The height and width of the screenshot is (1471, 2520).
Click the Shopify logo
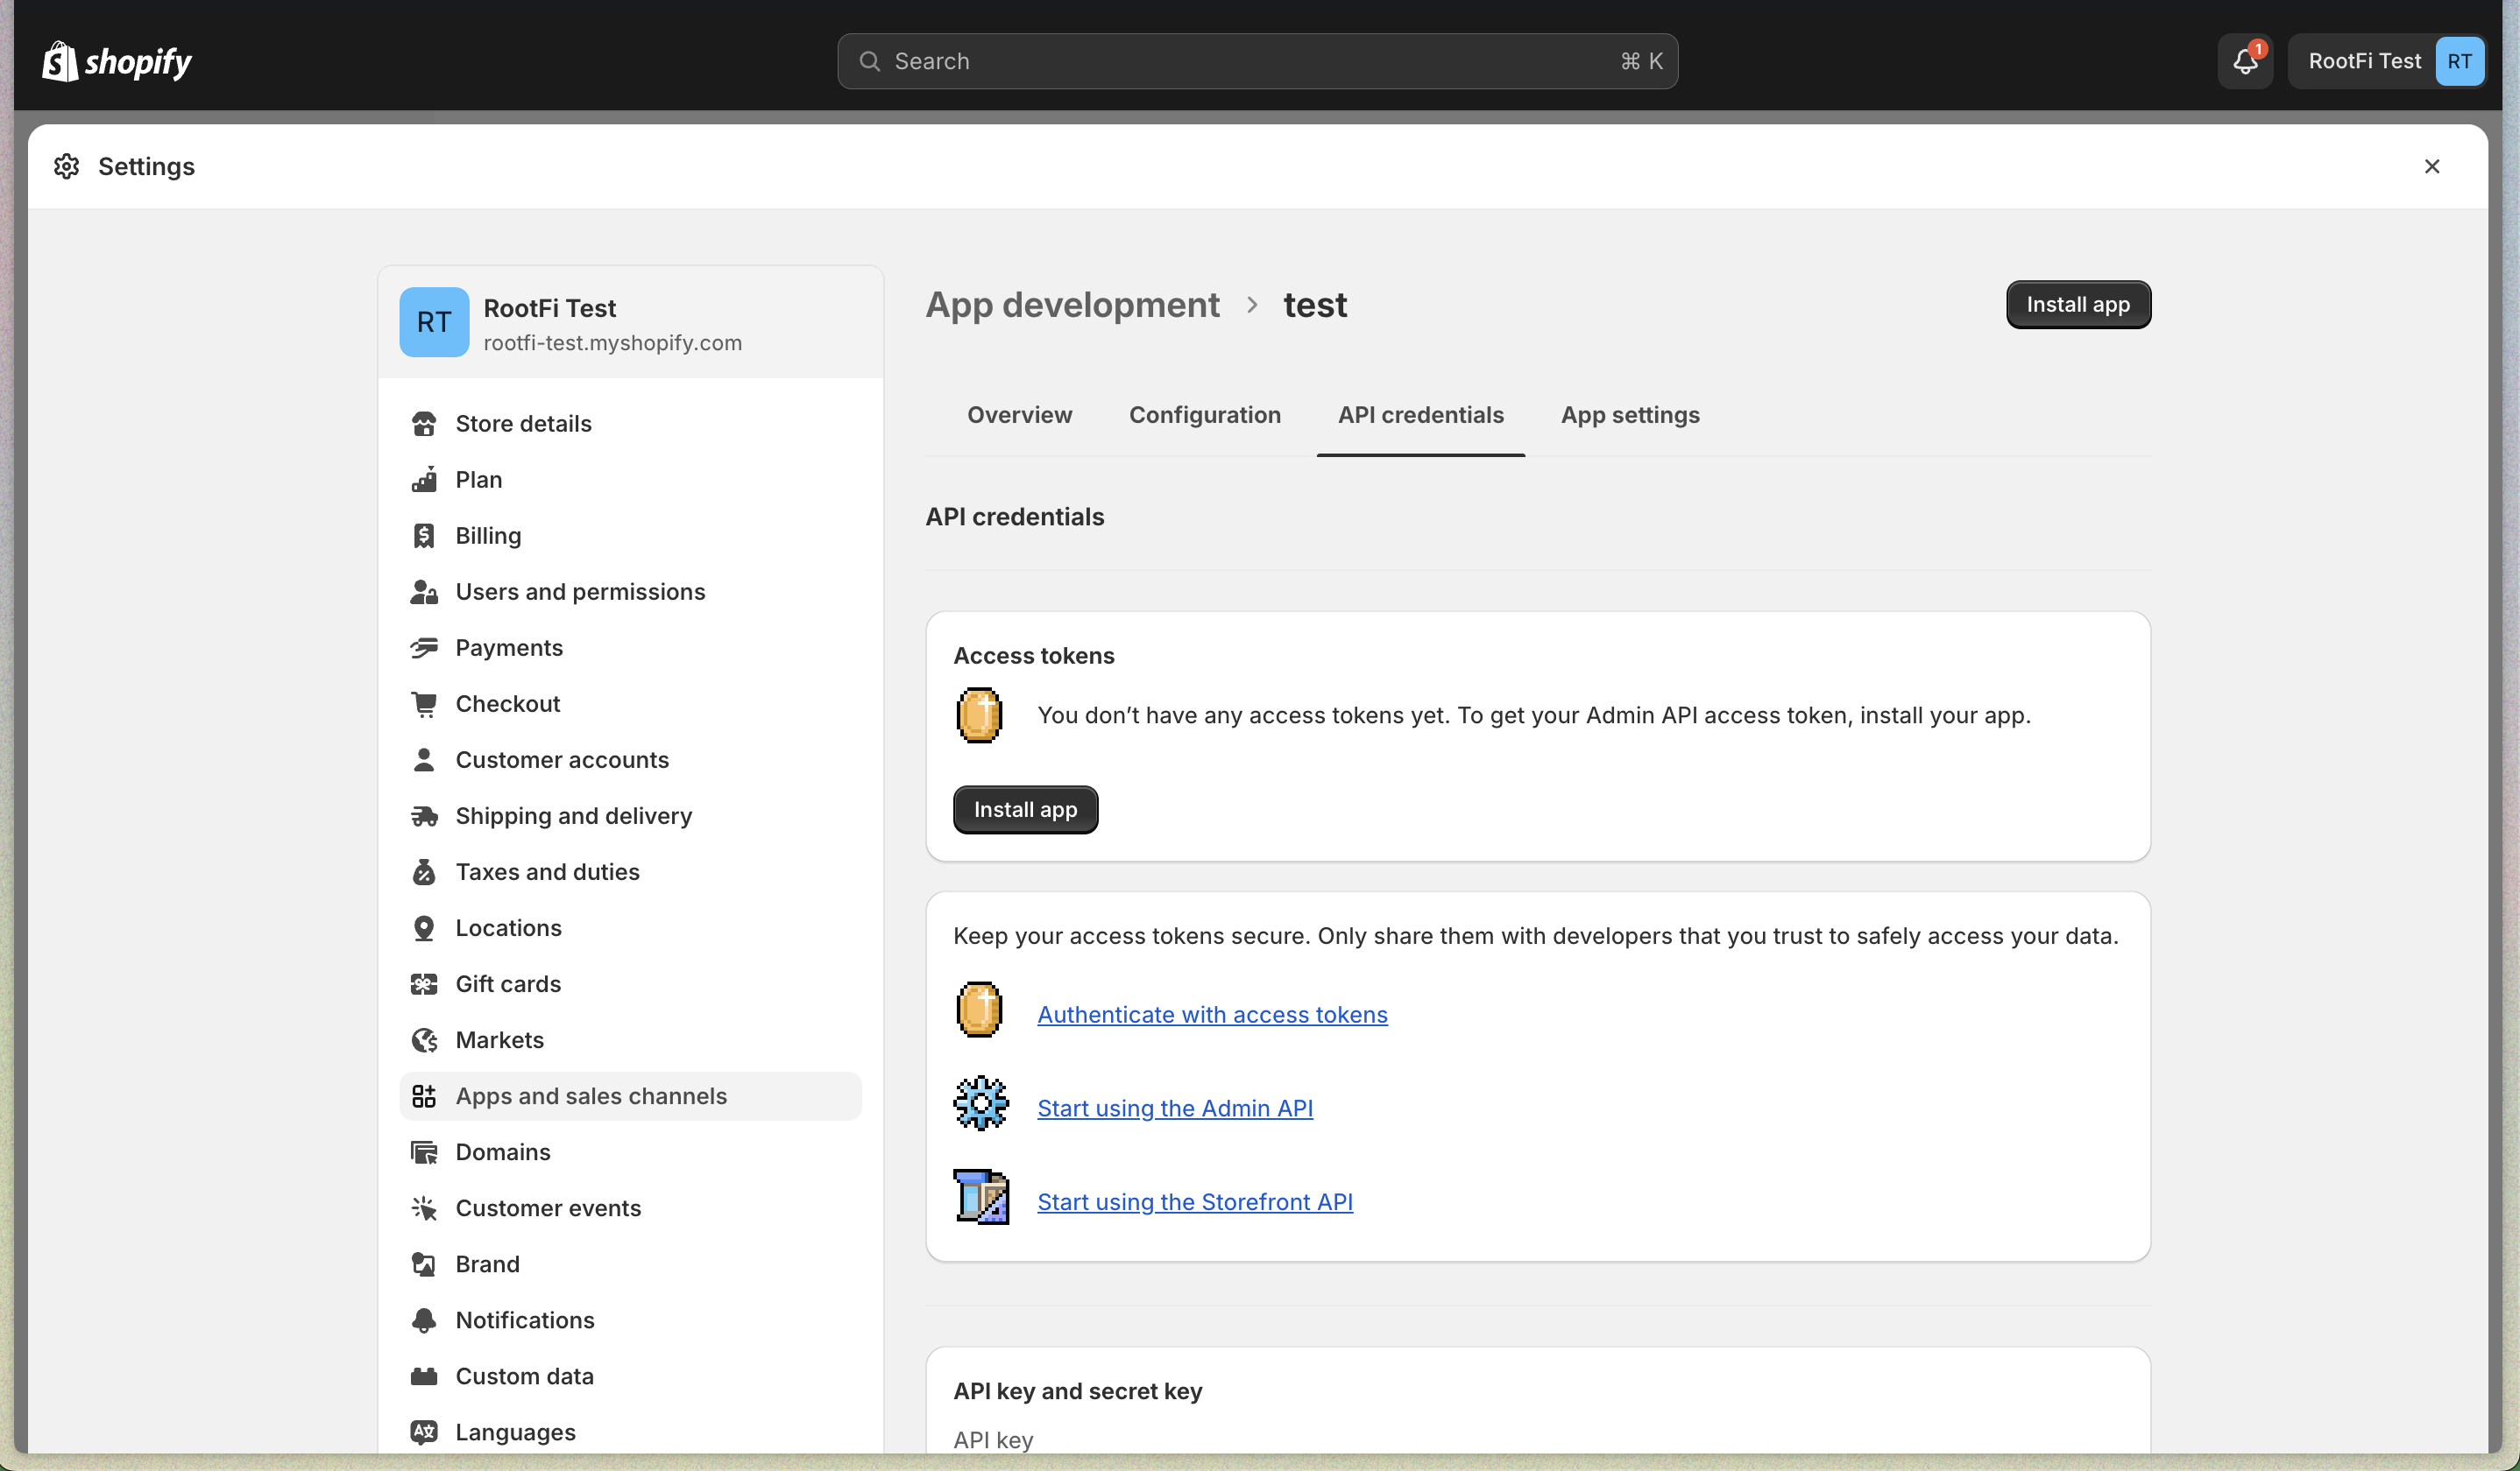(117, 62)
